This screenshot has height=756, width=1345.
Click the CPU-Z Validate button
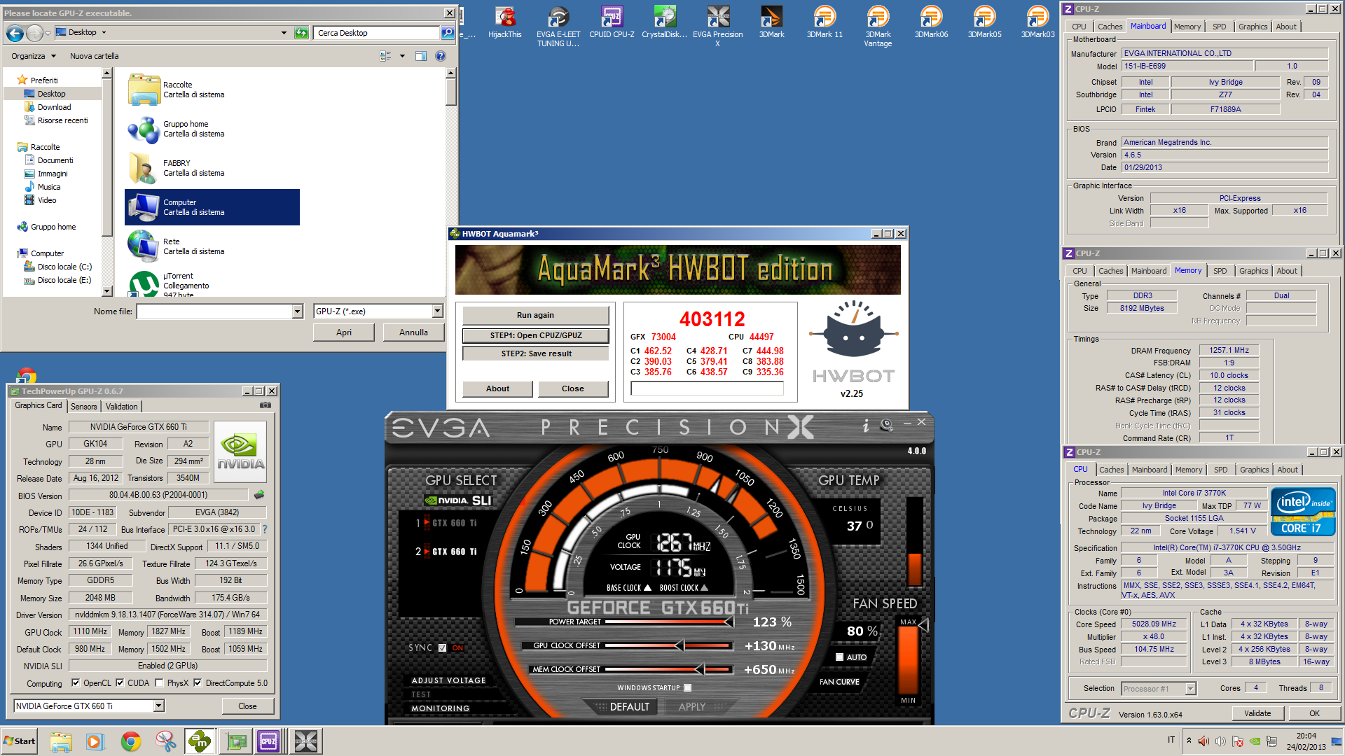1257,713
